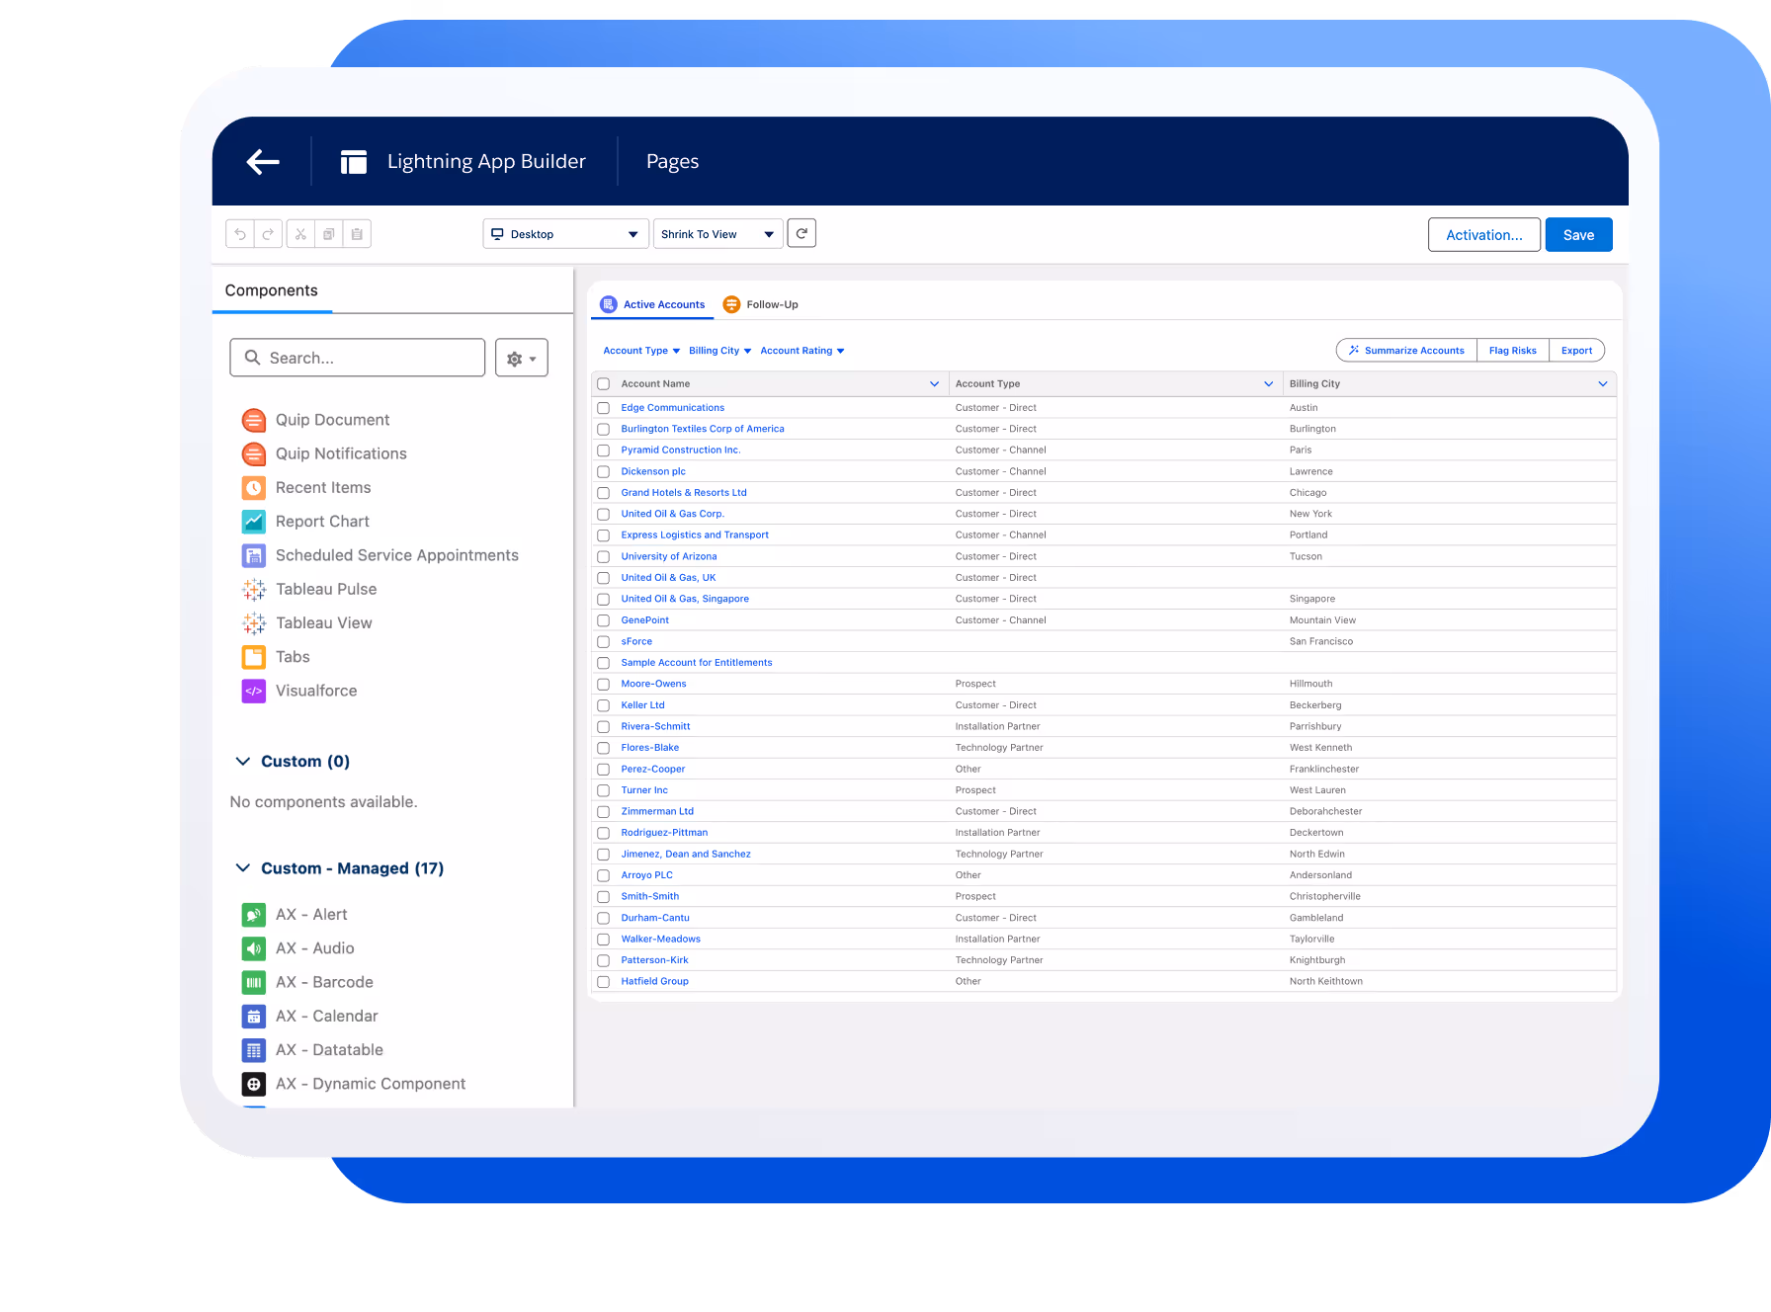Image resolution: width=1771 pixels, height=1312 pixels.
Task: Check the GenePoint row checkbox
Action: [x=603, y=620]
